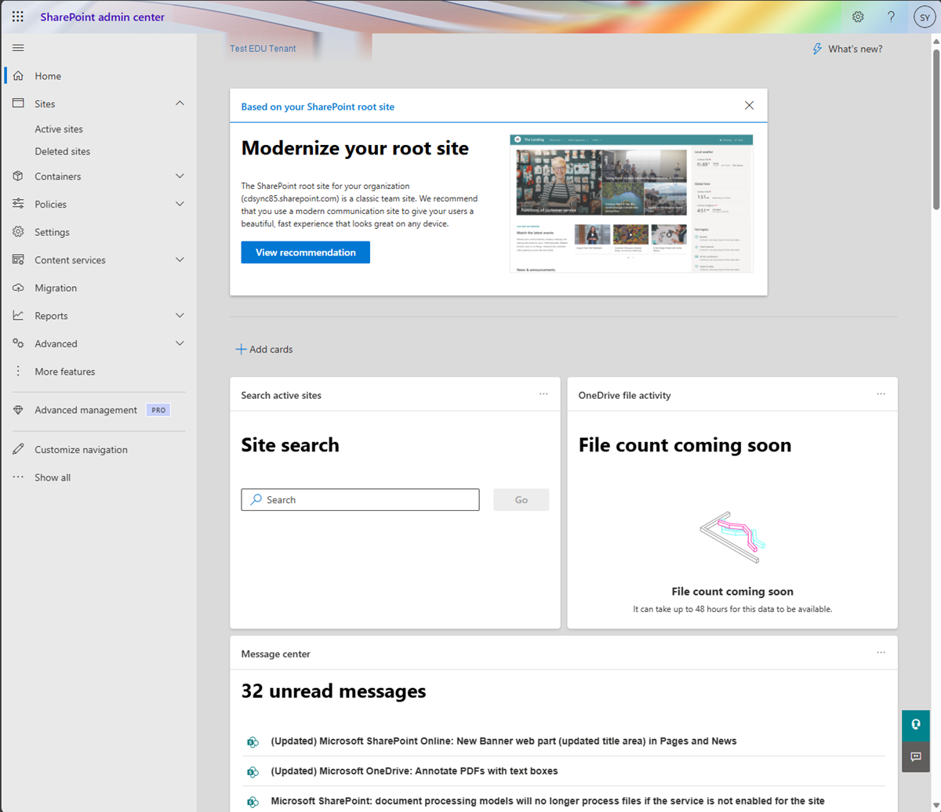Dismiss the Modernize your root site card
The width and height of the screenshot is (941, 812).
749,106
